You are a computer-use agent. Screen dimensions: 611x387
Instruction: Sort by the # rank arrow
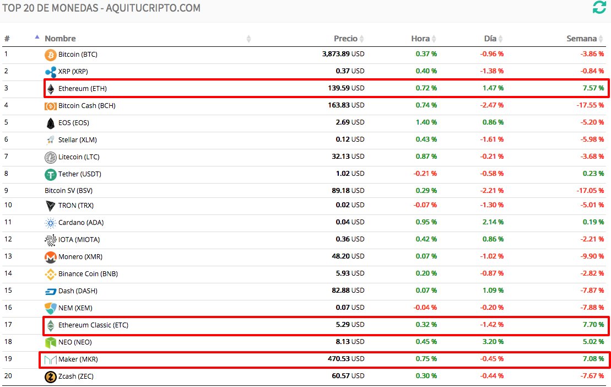click(x=37, y=37)
